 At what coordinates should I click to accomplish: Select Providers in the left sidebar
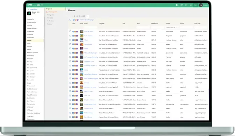click(30, 59)
